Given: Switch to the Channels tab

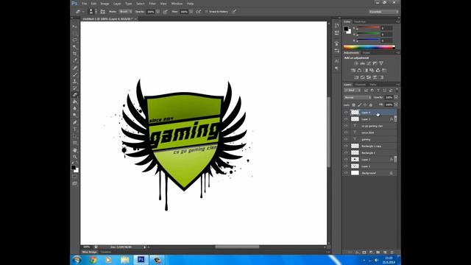Looking at the screenshot, I should click(x=360, y=85).
